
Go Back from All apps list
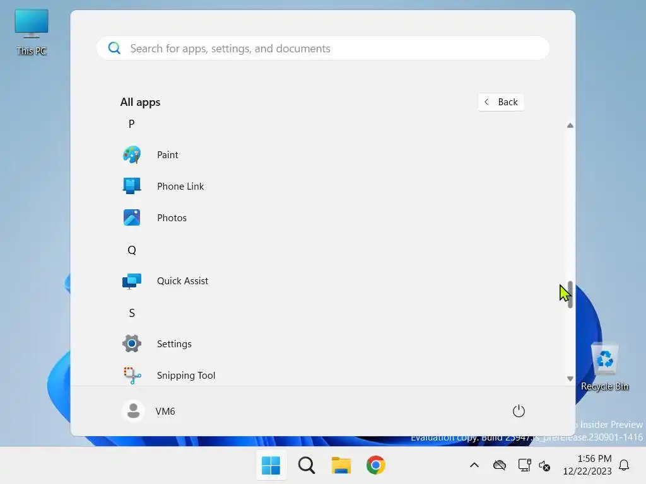(501, 101)
